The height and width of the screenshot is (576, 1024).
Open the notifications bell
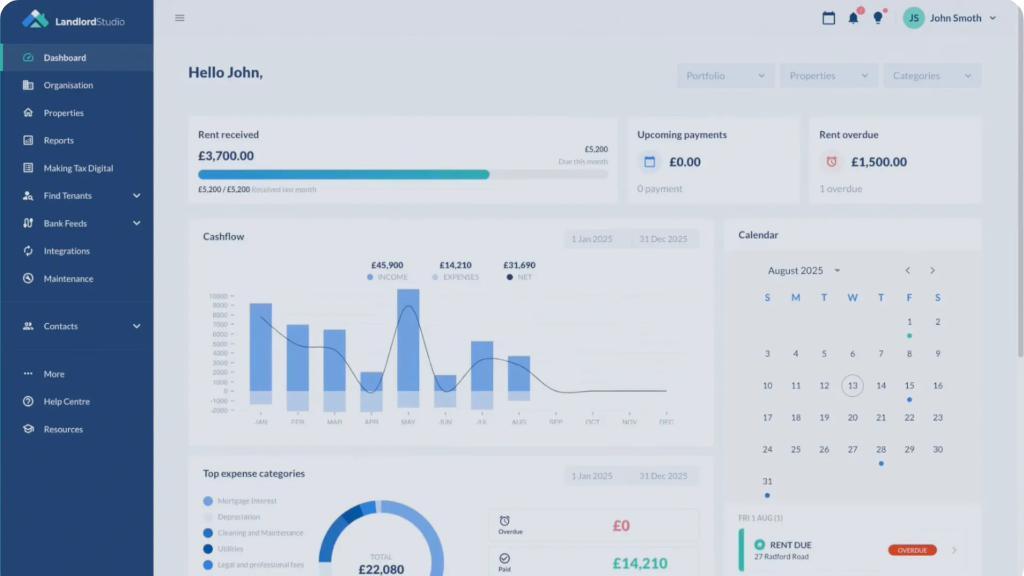[853, 18]
